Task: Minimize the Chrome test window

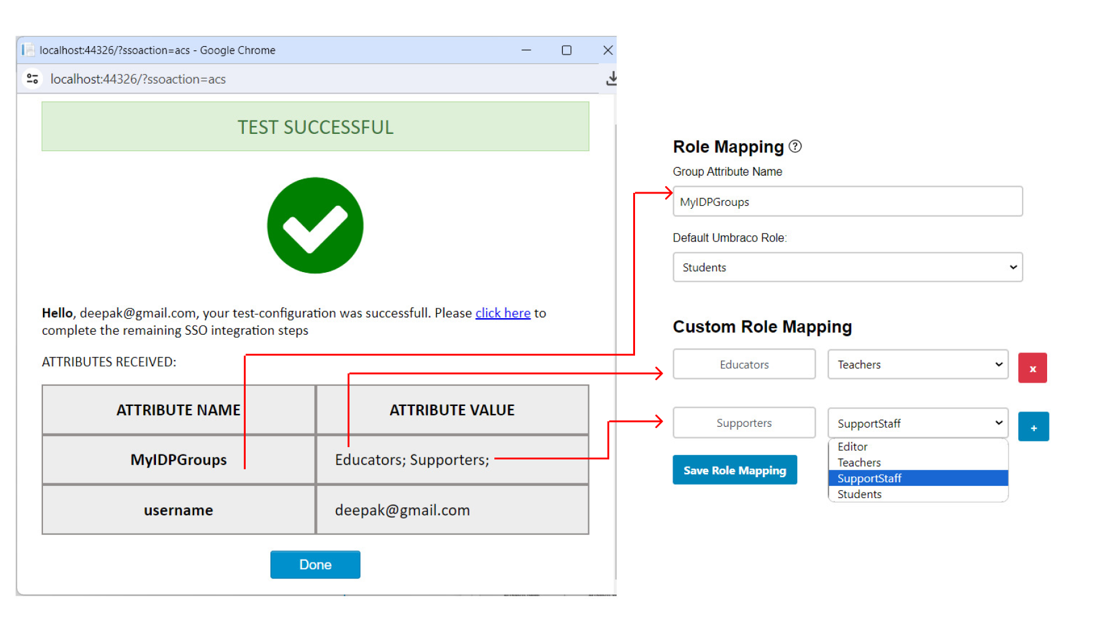Action: (x=526, y=50)
